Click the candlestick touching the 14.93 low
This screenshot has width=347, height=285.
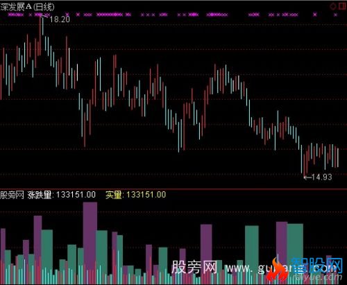click(304, 166)
